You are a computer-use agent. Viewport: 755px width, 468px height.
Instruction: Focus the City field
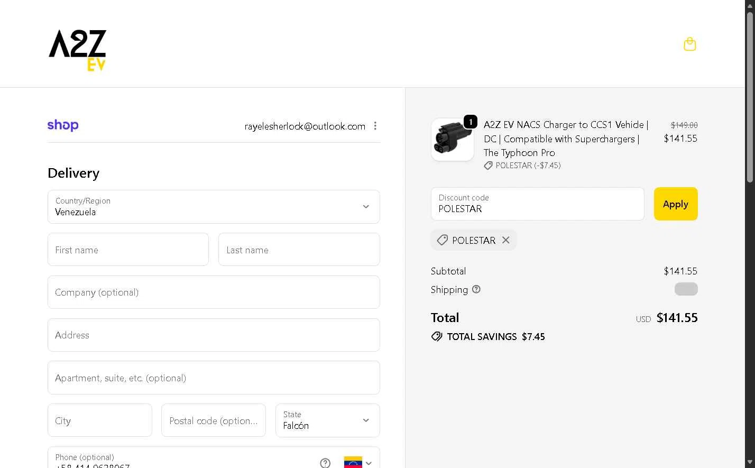click(x=100, y=420)
